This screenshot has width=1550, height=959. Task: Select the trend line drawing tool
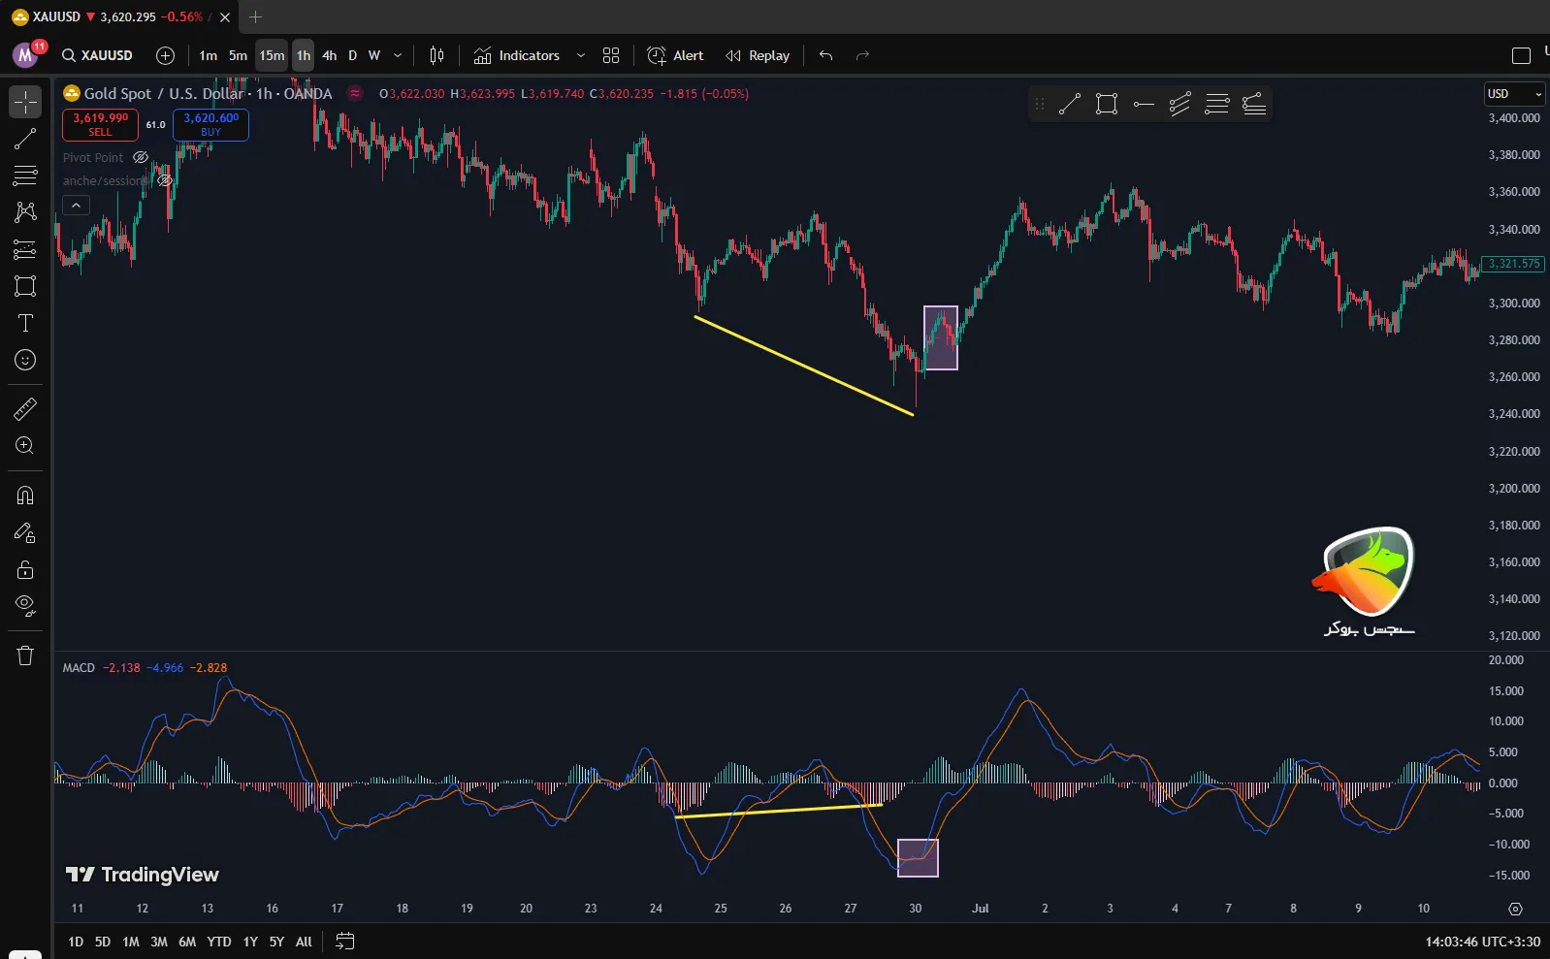coord(25,139)
